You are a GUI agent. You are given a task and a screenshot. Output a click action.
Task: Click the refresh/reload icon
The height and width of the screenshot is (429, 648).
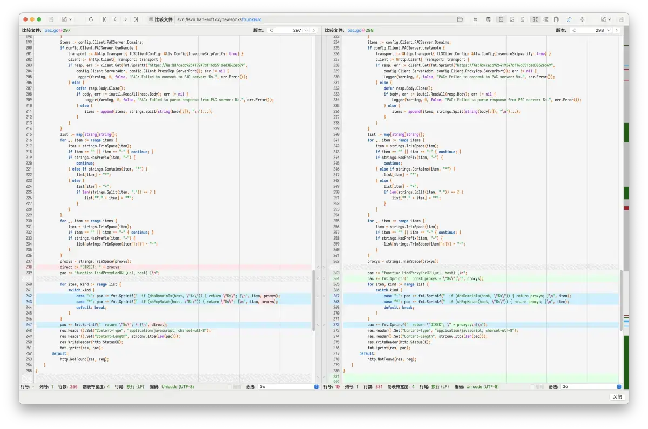(x=90, y=19)
